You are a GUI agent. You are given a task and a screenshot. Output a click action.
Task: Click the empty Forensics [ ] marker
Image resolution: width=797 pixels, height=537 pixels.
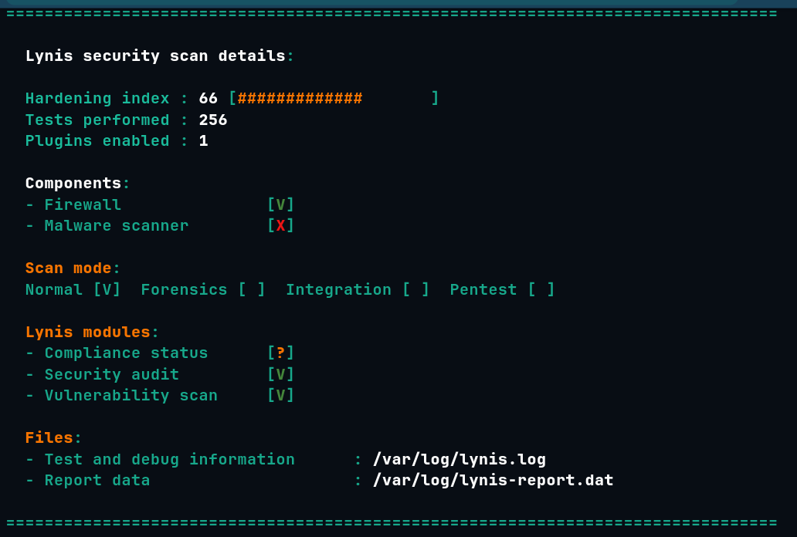(252, 289)
